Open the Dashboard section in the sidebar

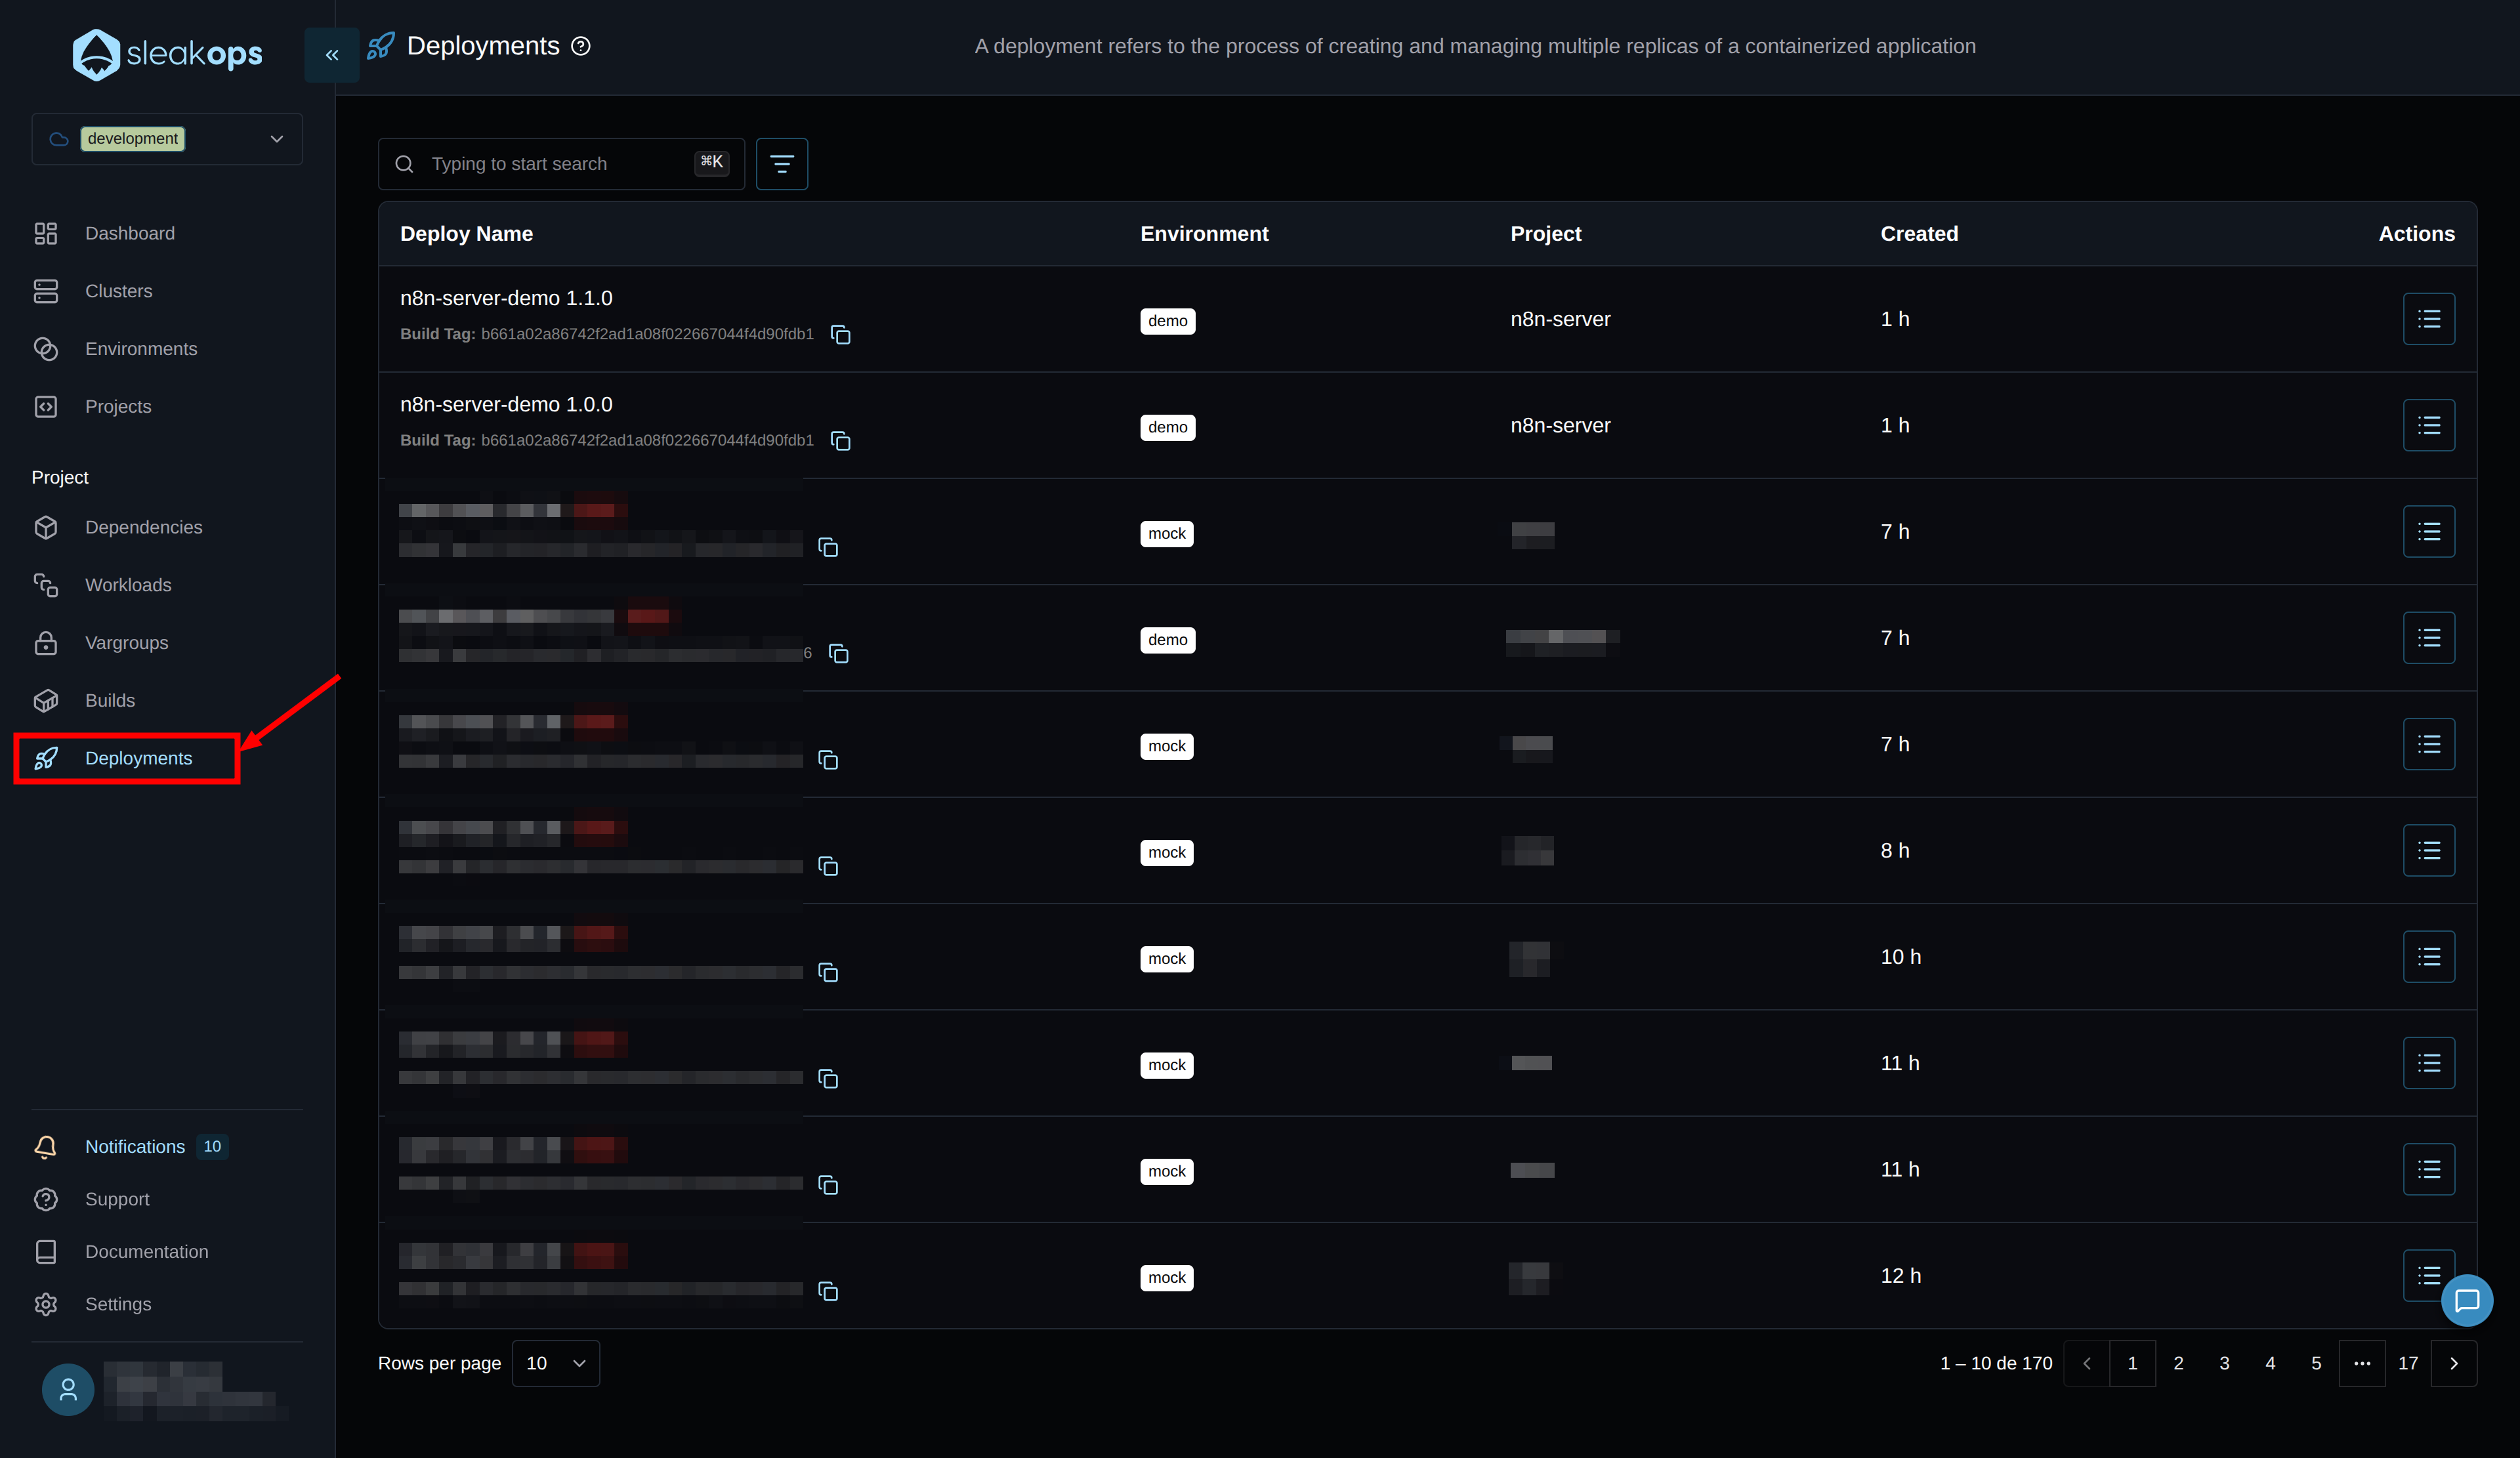129,232
